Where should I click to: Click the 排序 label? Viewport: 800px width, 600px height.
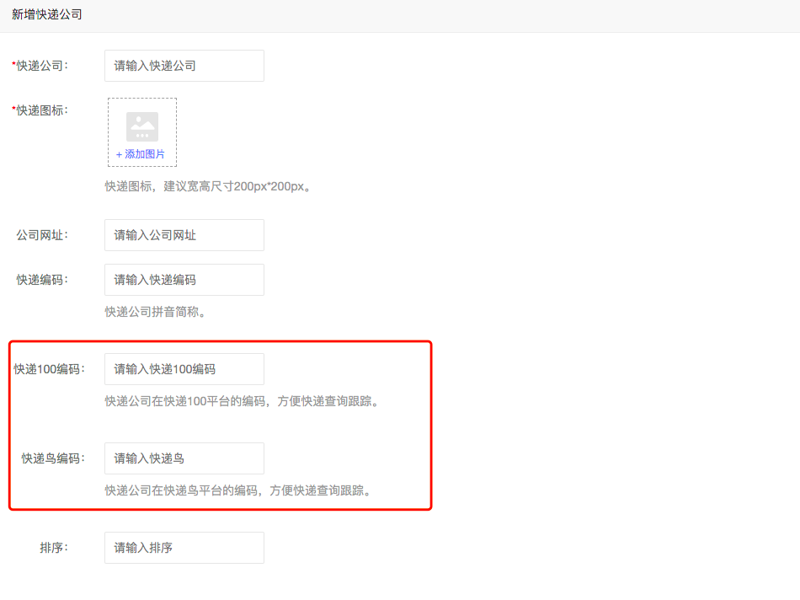54,548
